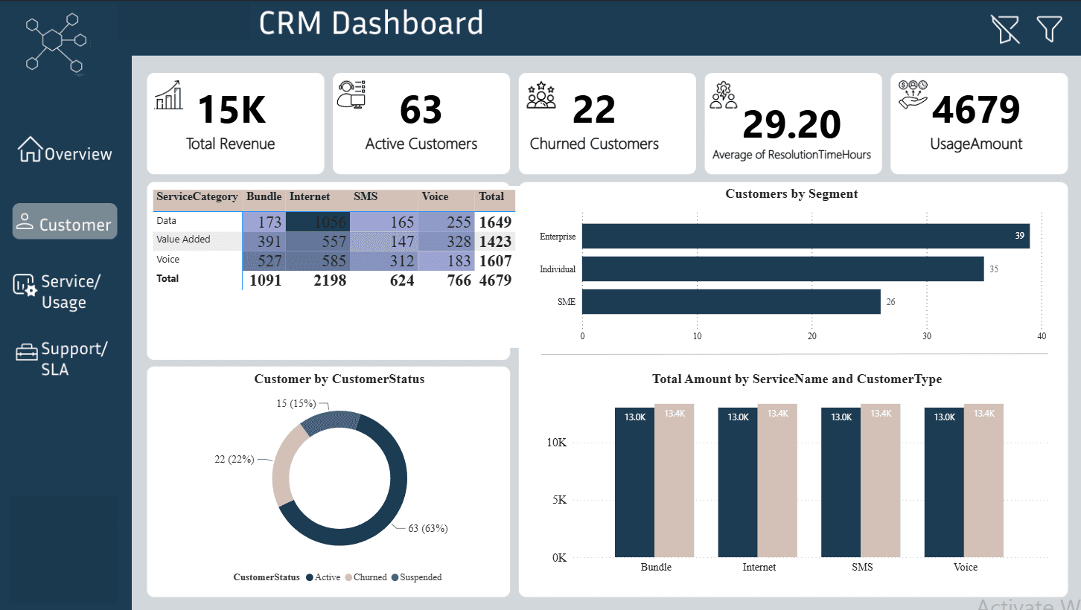Click the support agent icon on Active Customers card
The image size is (1081, 610).
[x=351, y=94]
